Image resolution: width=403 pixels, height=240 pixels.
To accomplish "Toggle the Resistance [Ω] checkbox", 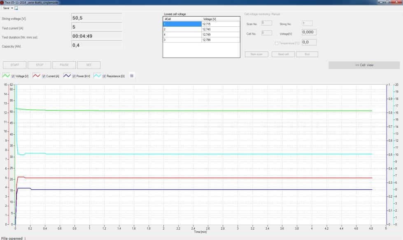I will [104, 76].
